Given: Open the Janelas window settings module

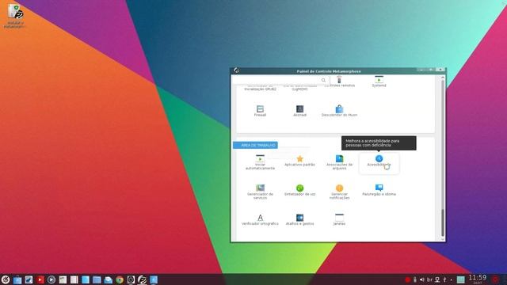Looking at the screenshot, I should [x=339, y=220].
